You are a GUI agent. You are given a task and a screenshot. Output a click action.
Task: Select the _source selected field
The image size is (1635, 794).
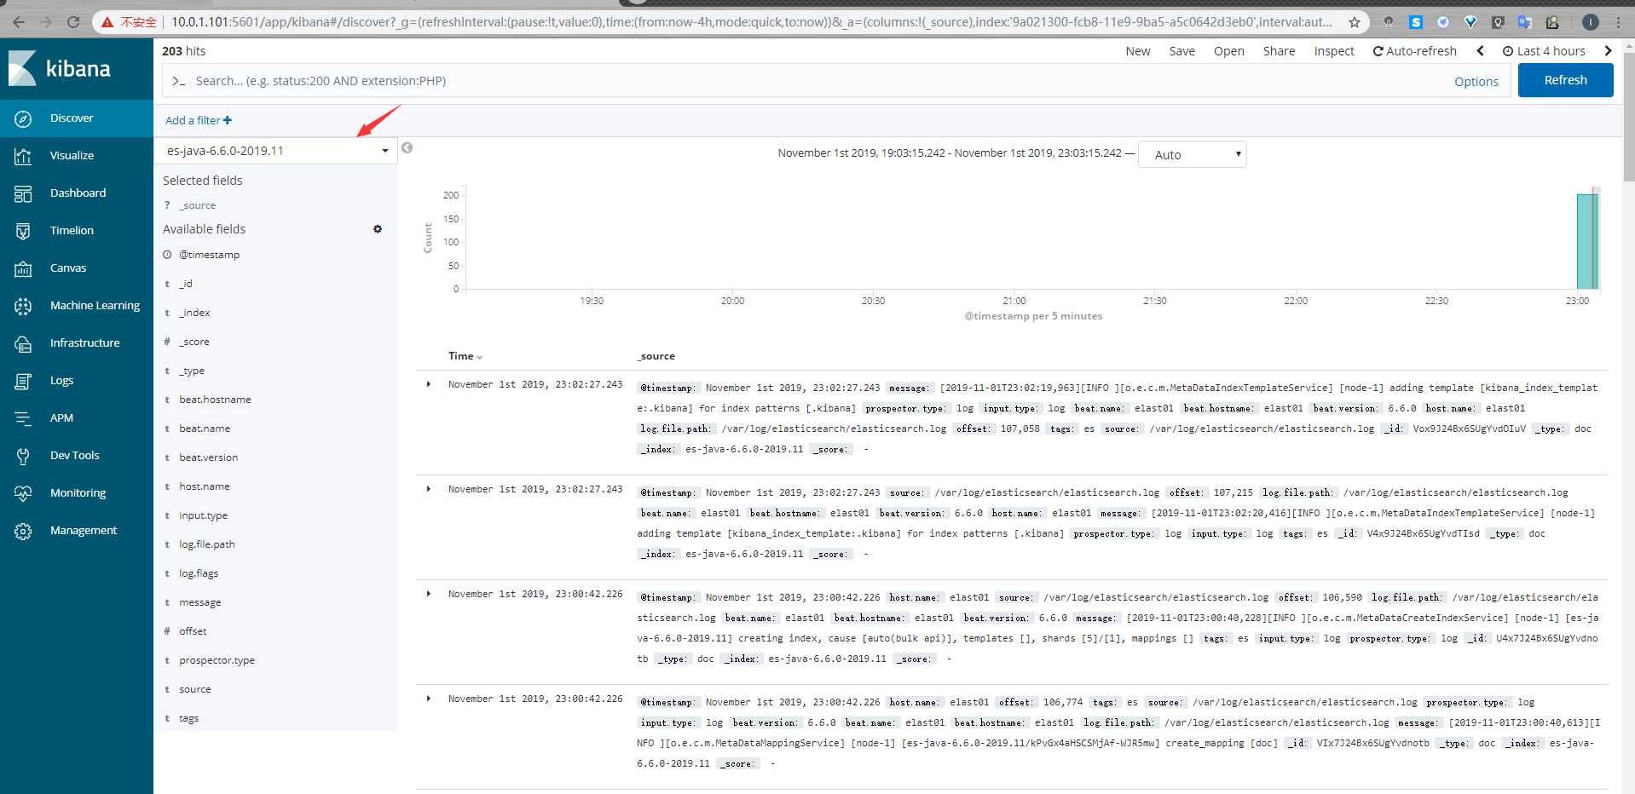(198, 205)
